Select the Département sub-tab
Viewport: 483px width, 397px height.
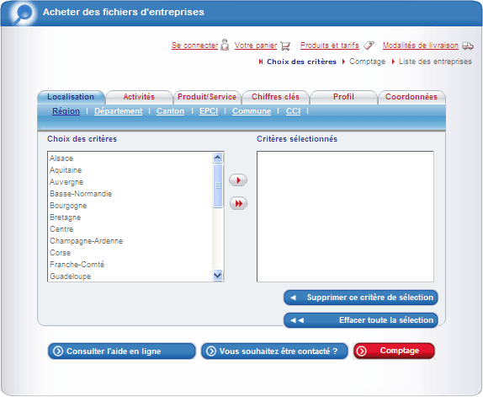119,111
